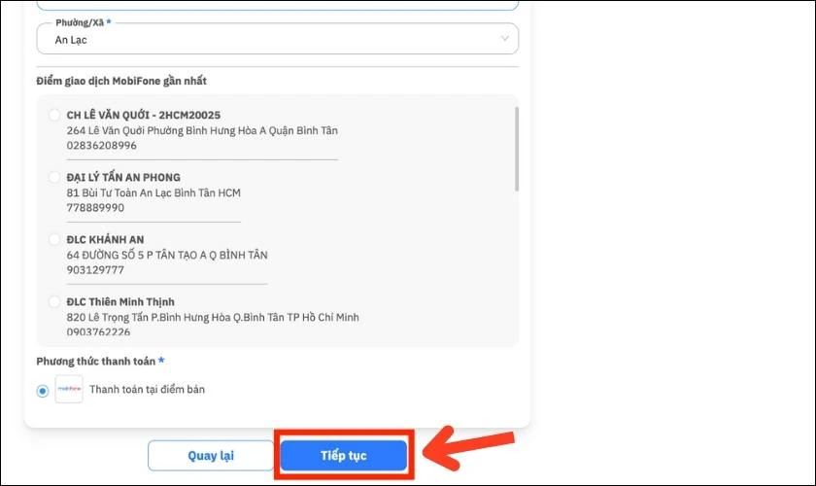Click the store title 'ĐLC KHÁNH AN'
Image resolution: width=816 pixels, height=486 pixels.
[x=105, y=240]
